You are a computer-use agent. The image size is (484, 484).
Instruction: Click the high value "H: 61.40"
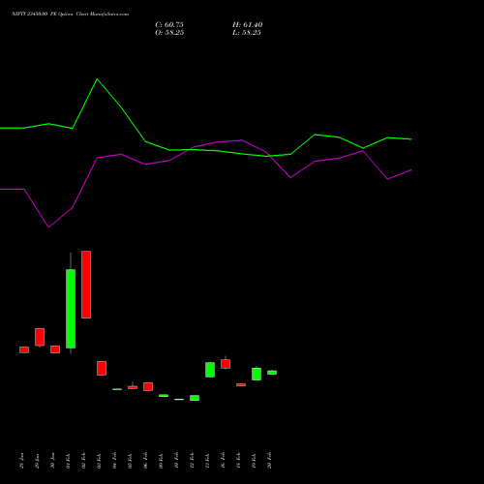[x=248, y=25]
